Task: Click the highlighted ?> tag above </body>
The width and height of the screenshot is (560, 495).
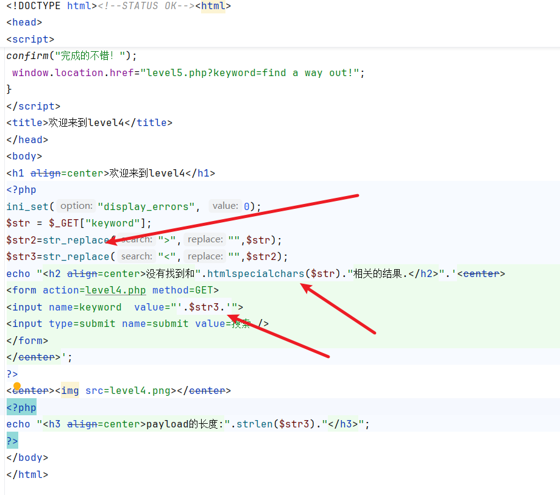Action: pyautogui.click(x=12, y=441)
